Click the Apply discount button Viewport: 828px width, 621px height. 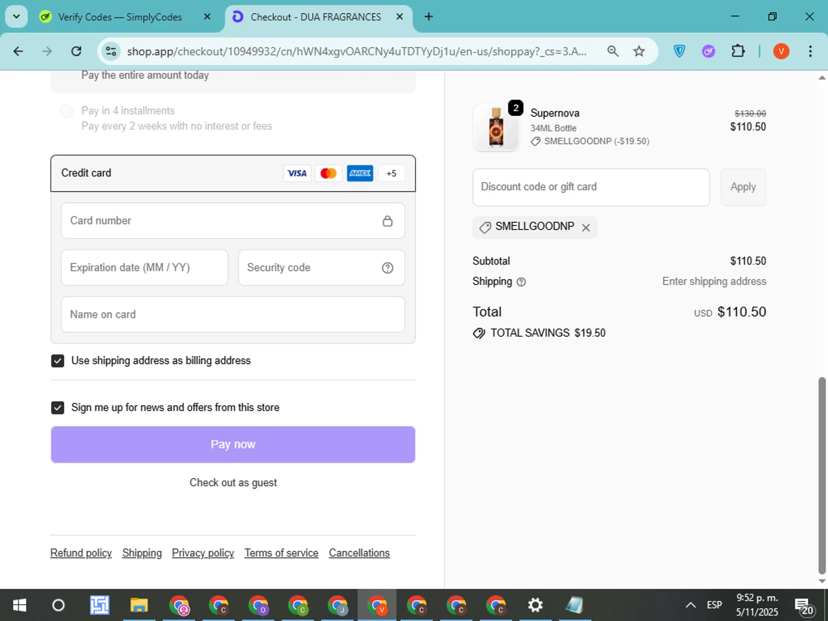click(x=743, y=188)
